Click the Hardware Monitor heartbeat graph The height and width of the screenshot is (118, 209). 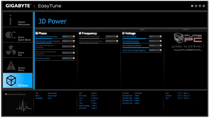(x=24, y=106)
